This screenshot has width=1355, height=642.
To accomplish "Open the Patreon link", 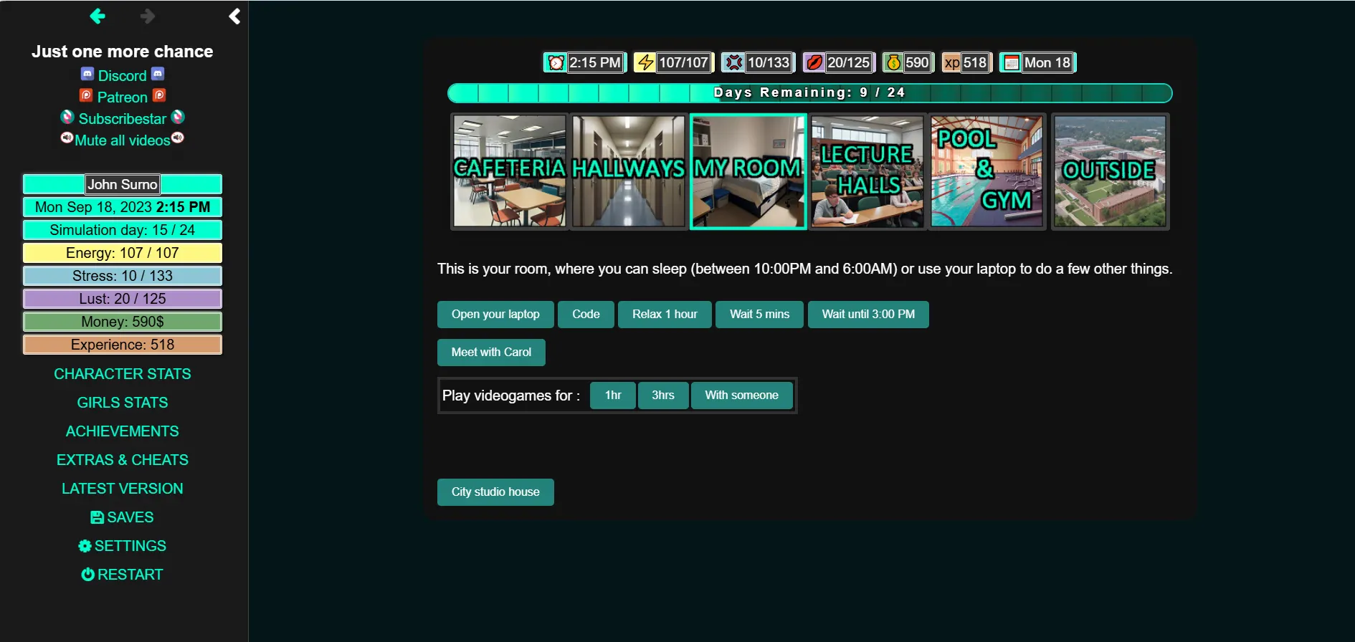I will (123, 97).
